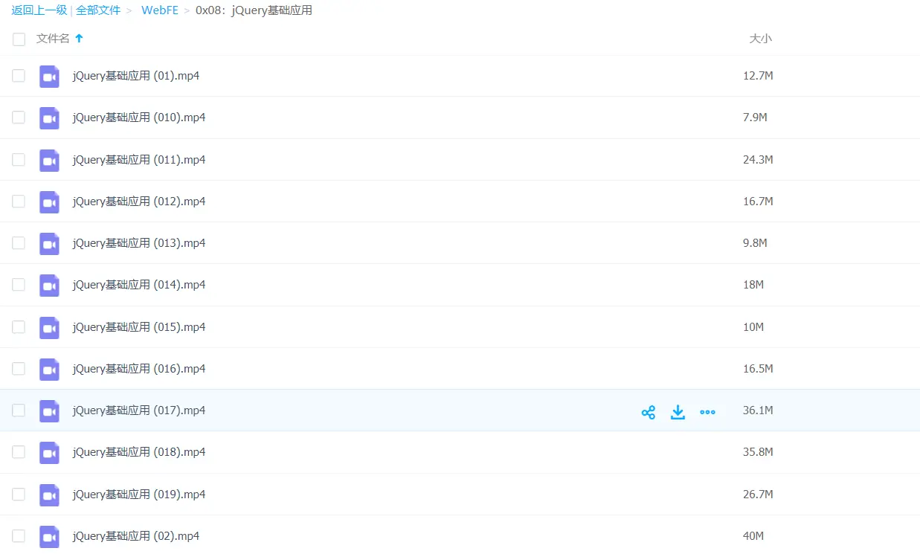This screenshot has height=554, width=920.
Task: Open 全部文件 breadcrumb link
Action: coord(98,10)
